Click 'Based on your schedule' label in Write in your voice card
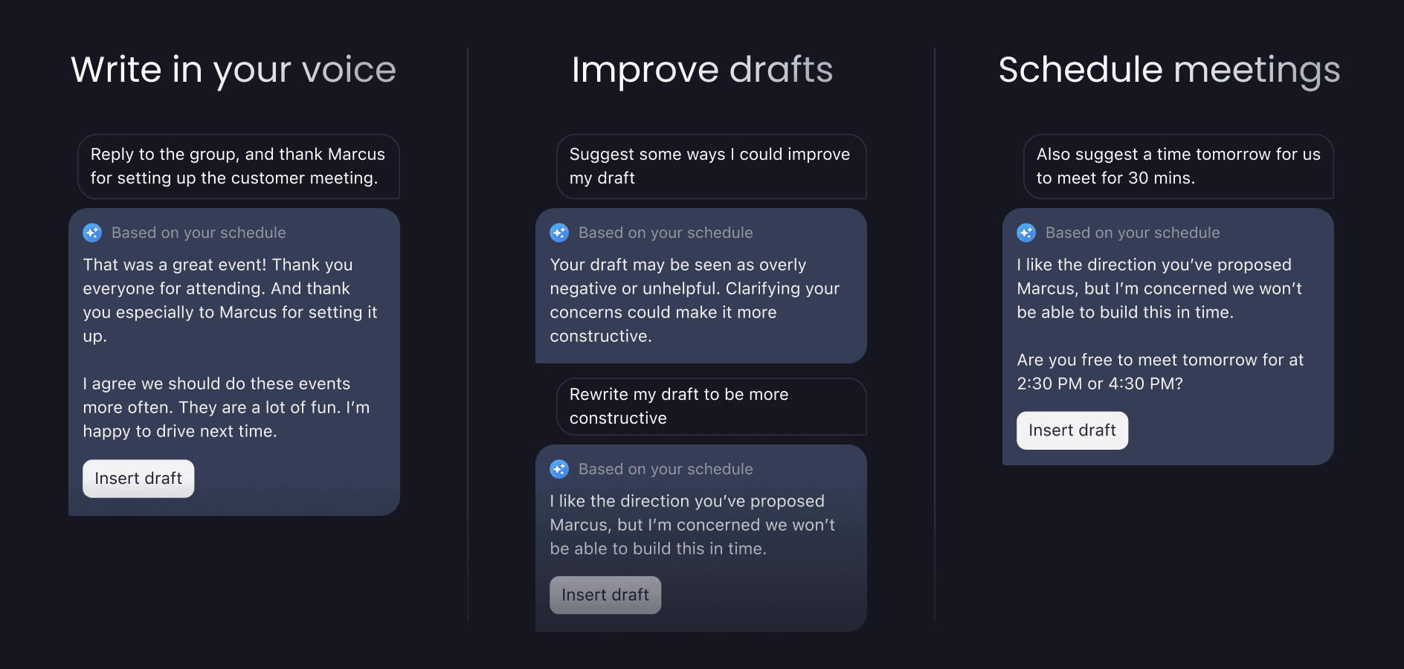The image size is (1404, 669). pyautogui.click(x=199, y=233)
